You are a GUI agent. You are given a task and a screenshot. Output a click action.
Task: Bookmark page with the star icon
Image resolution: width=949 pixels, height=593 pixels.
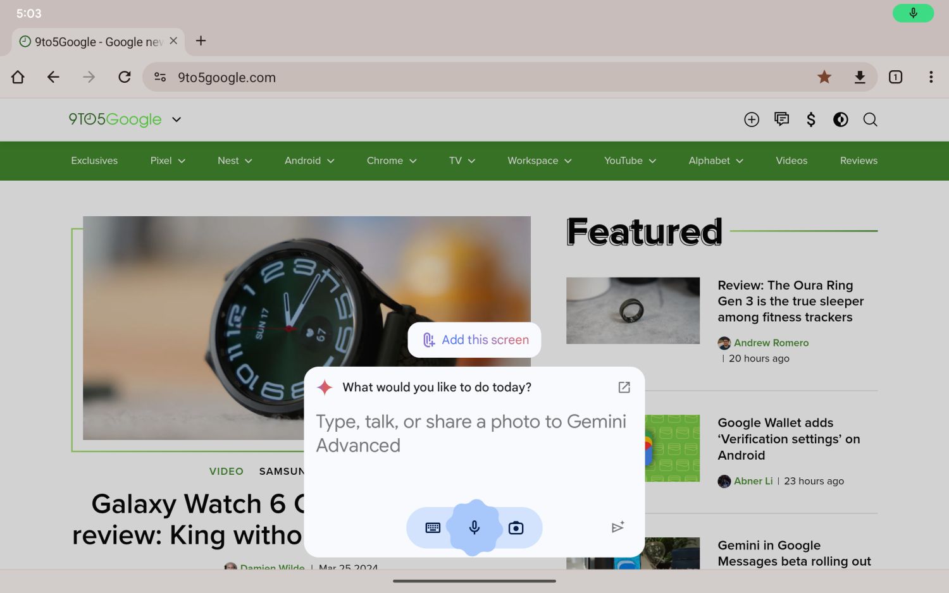pos(824,77)
